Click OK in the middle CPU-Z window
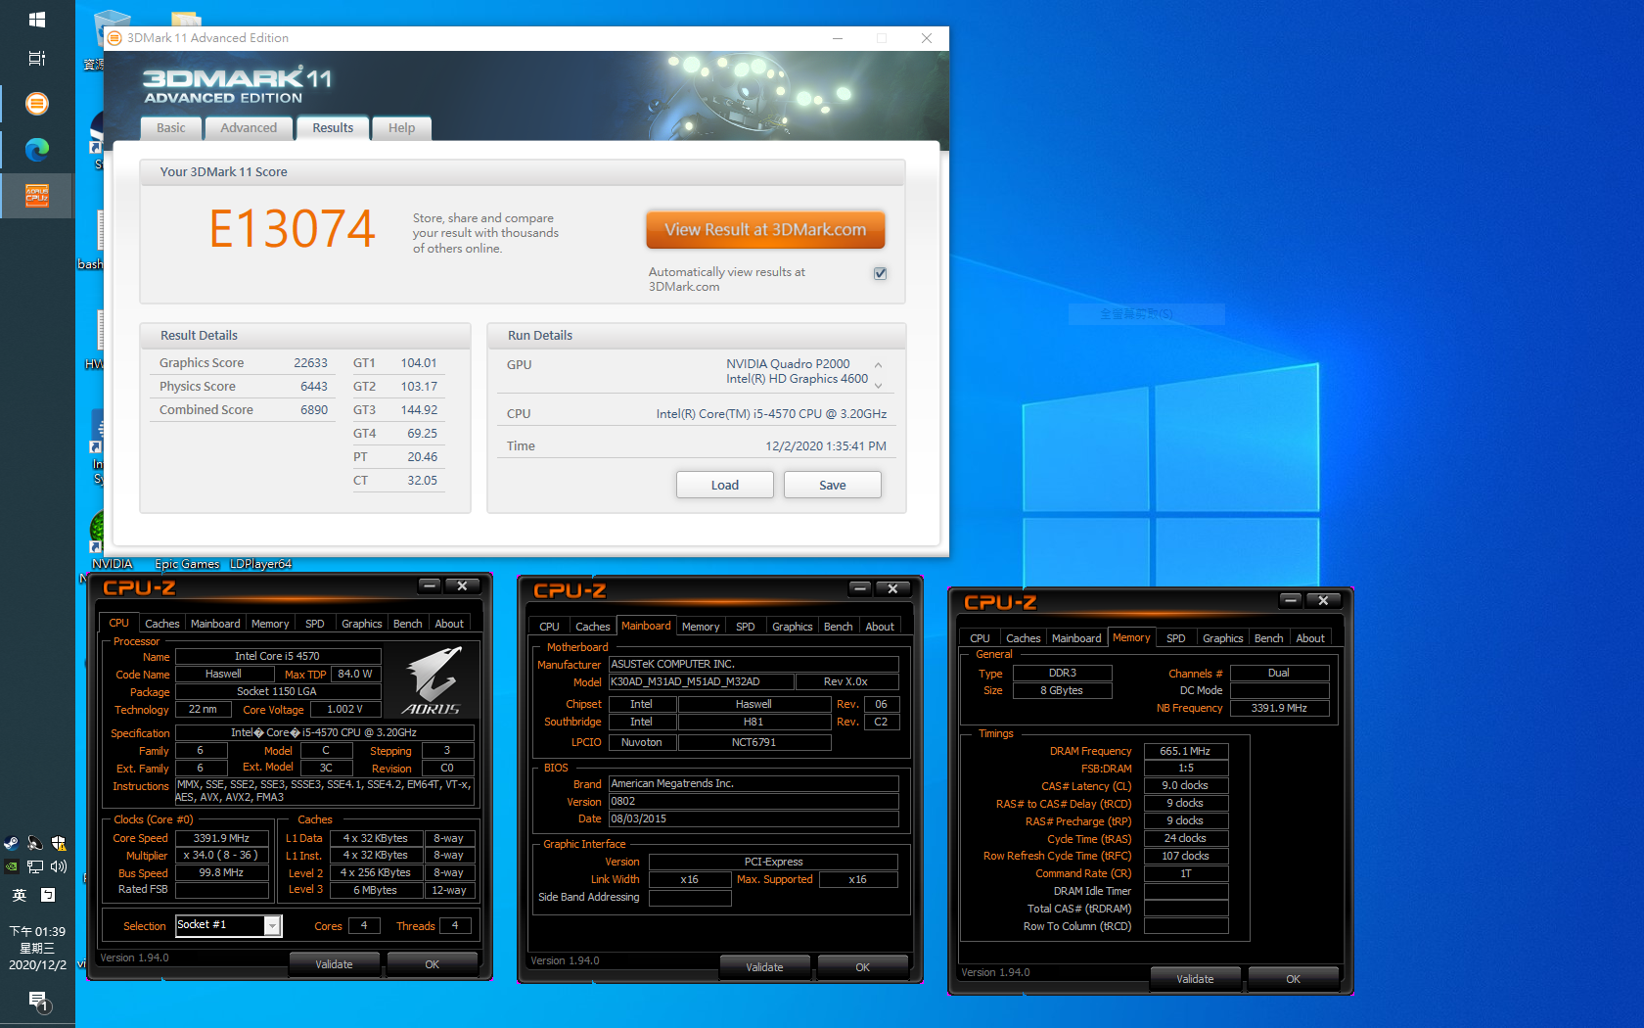Viewport: 1644px width, 1028px height. pos(863,967)
